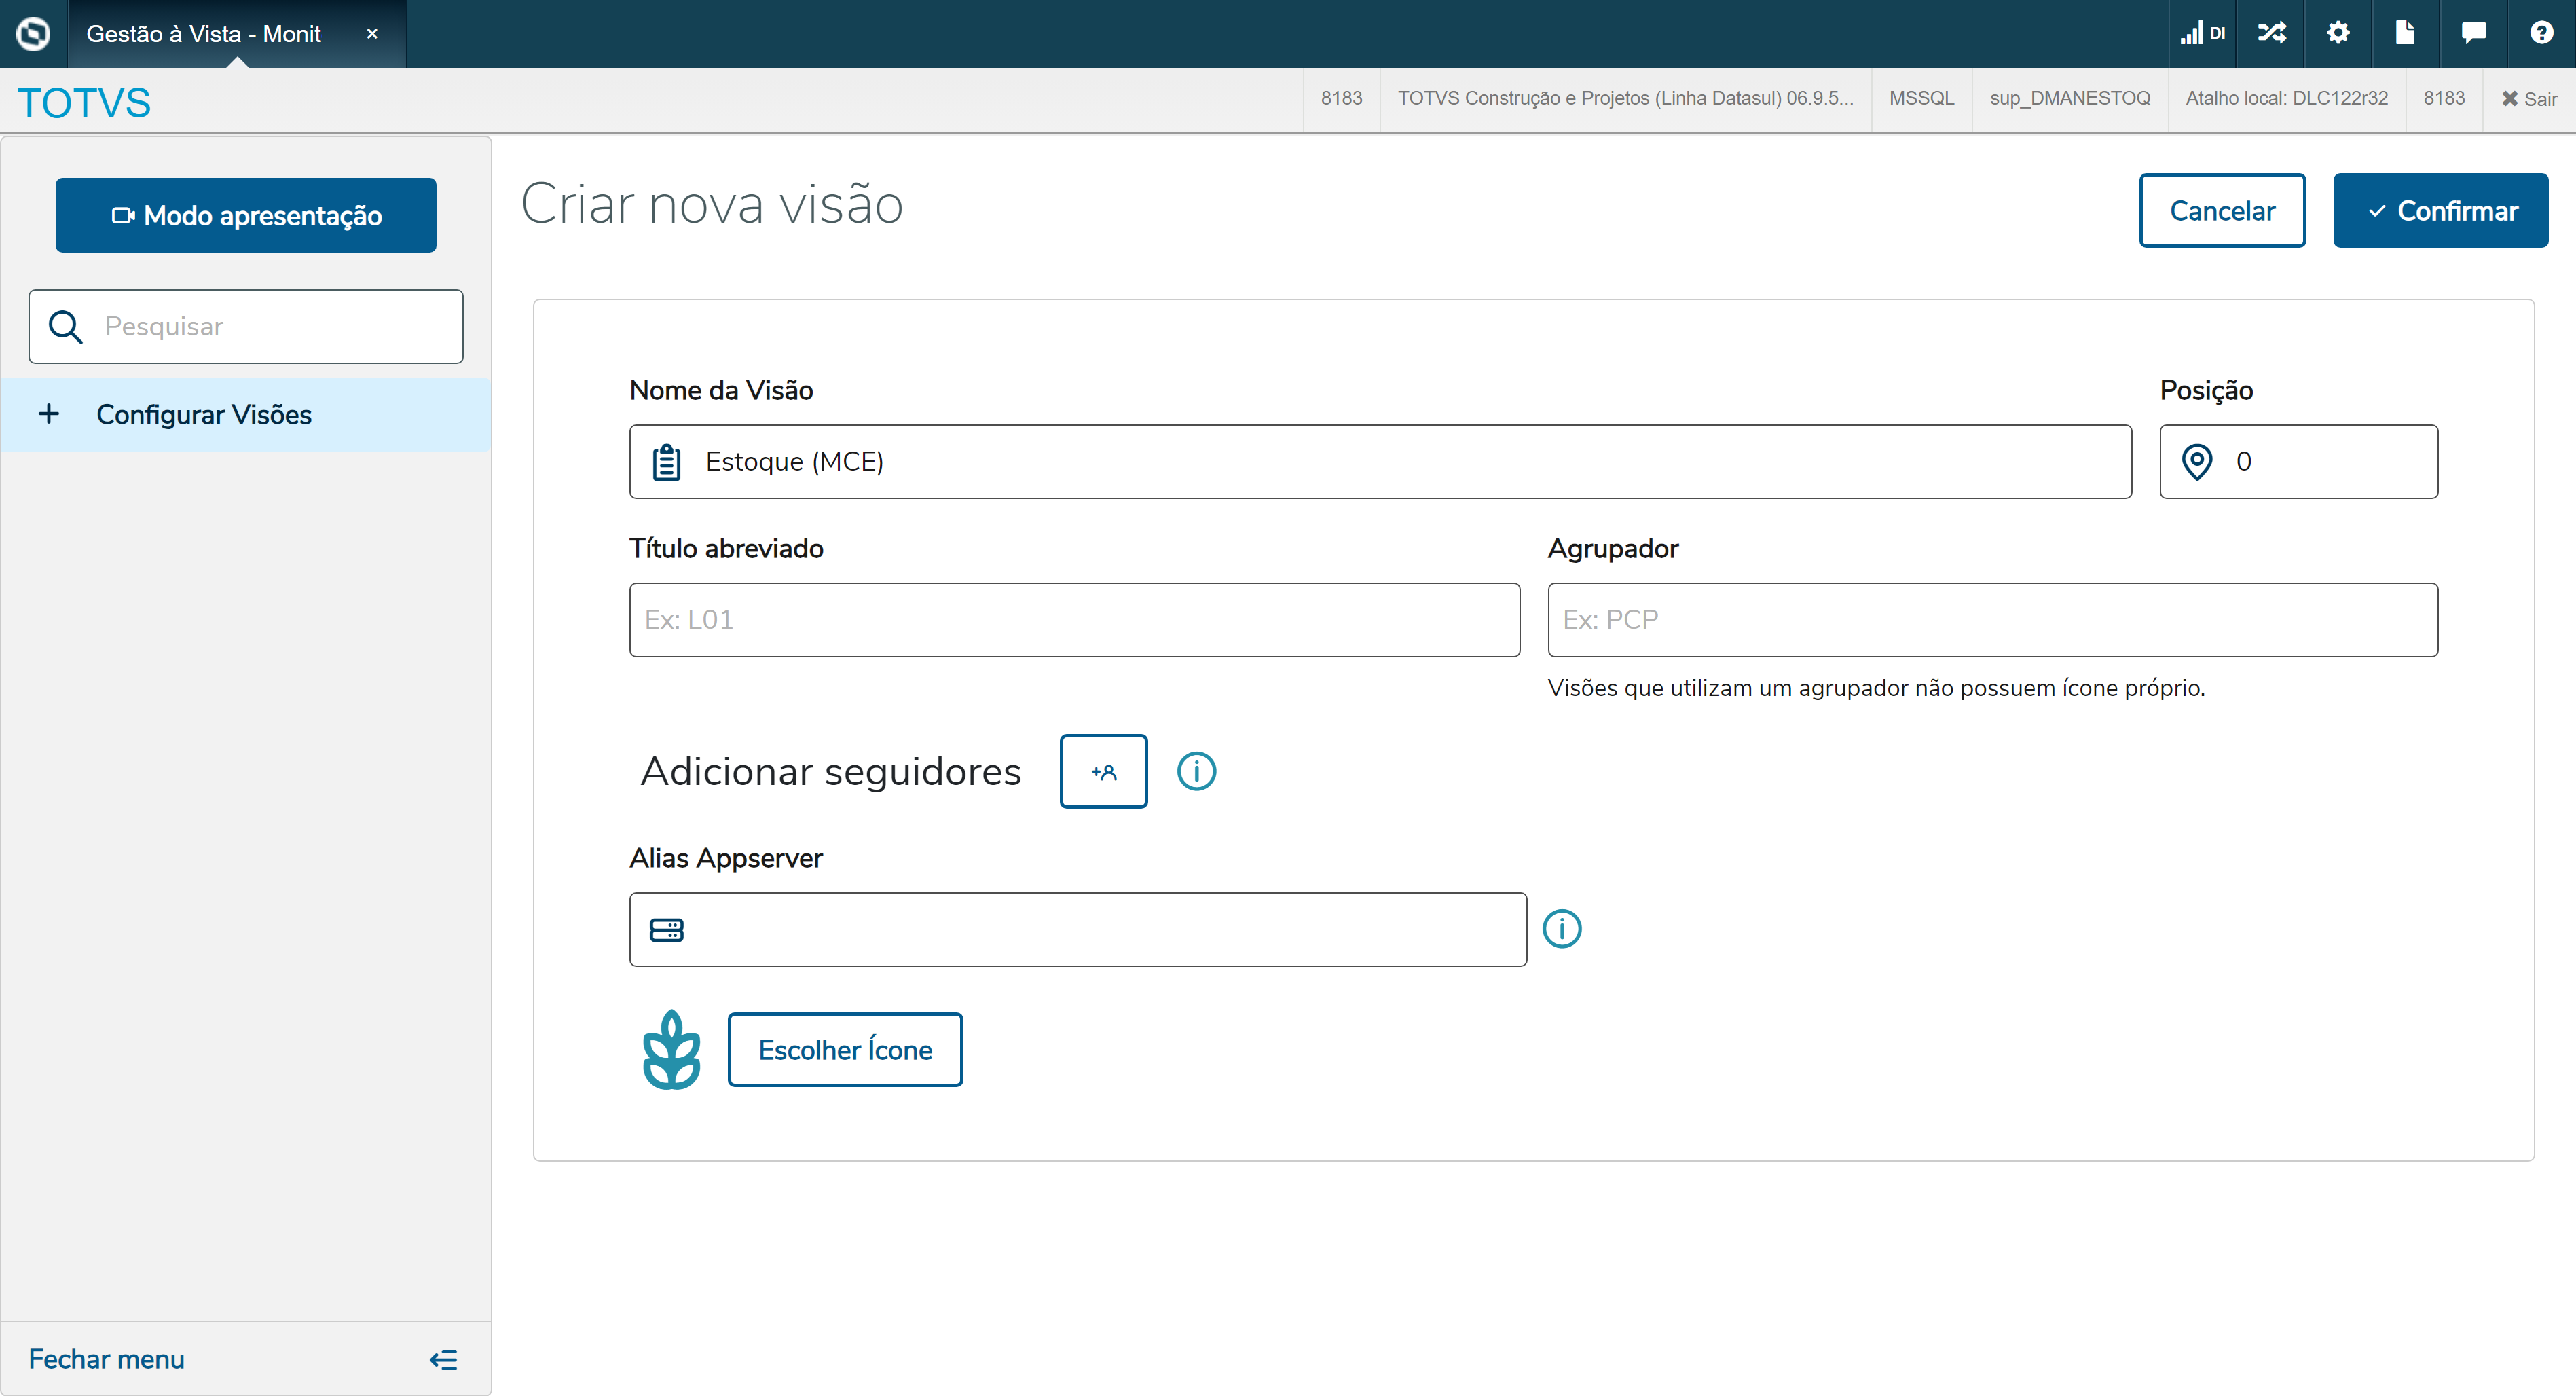Click the shuffle arrows icon in top bar
This screenshot has height=1396, width=2576.
point(2271,33)
